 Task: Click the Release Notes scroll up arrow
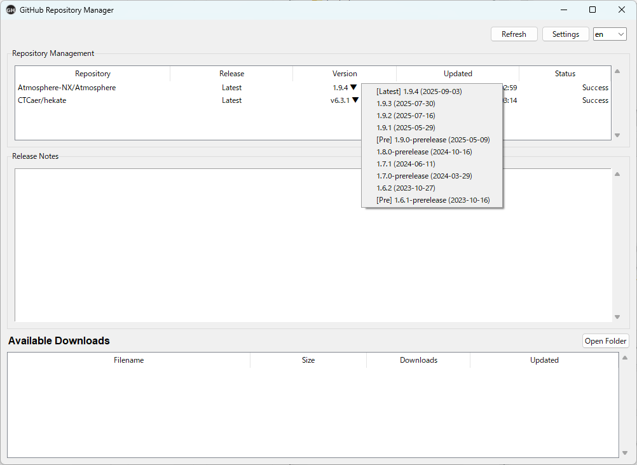[x=617, y=174]
